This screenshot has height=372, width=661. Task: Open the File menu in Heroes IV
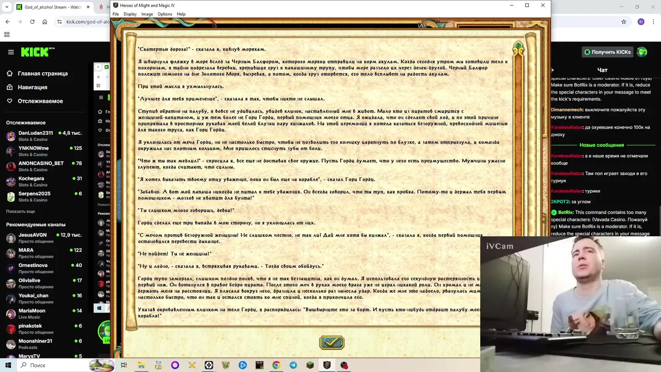[x=116, y=14]
